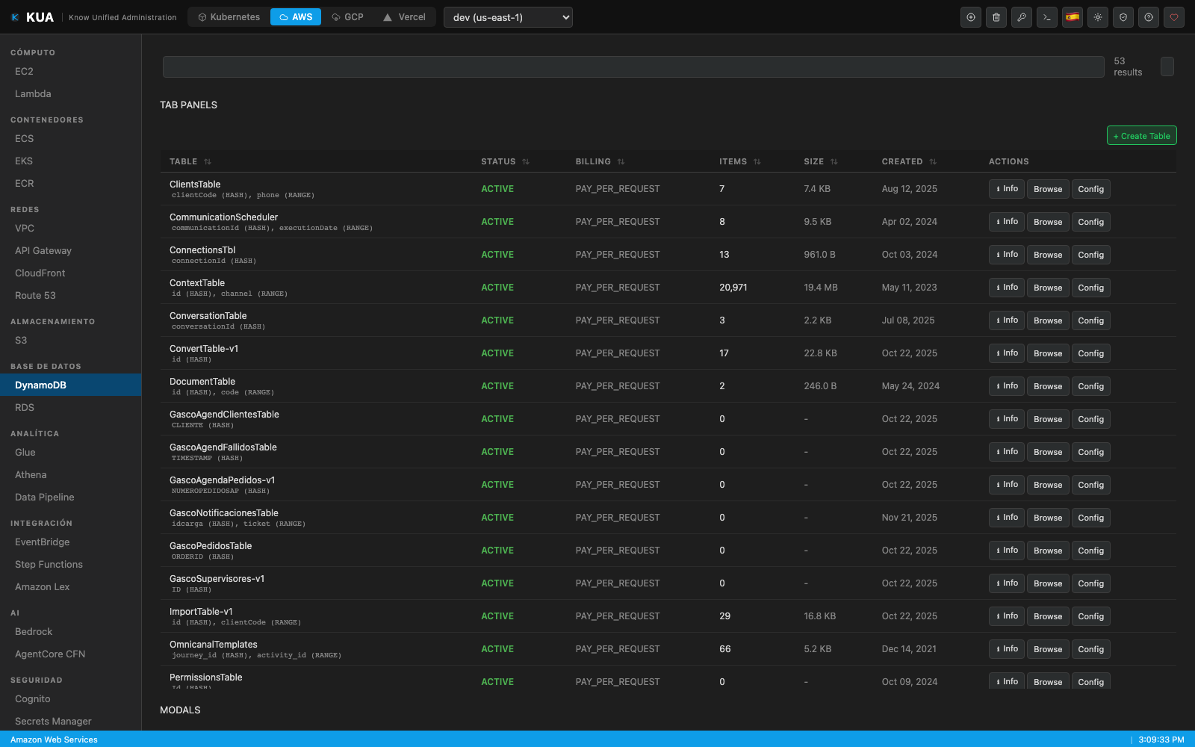The image size is (1195, 747).
Task: Go to Amazon Lex in the sidebar
Action: click(70, 587)
